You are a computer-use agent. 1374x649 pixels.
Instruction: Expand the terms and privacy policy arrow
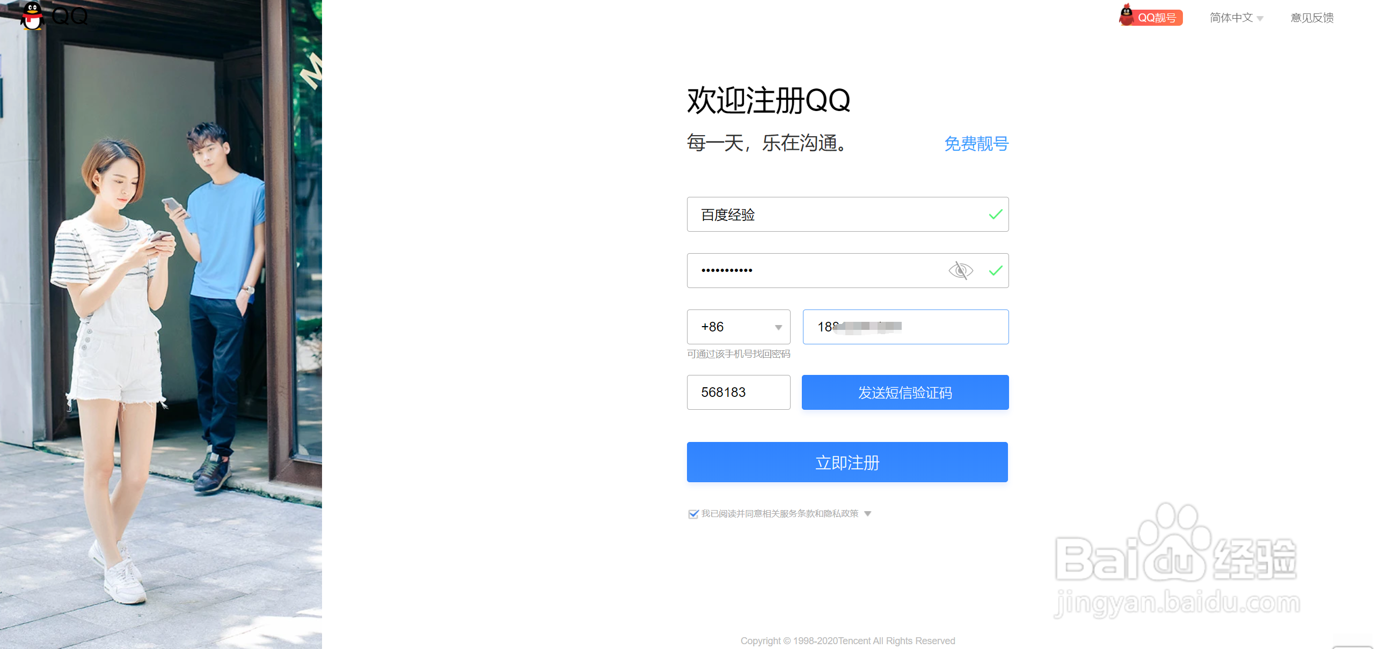click(x=867, y=514)
